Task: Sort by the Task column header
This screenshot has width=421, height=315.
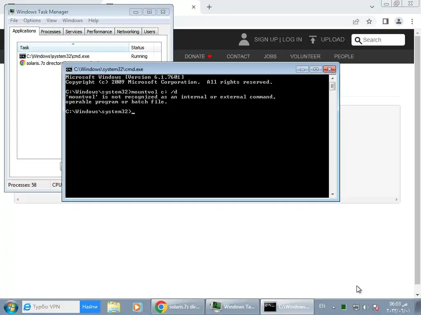Action: click(x=73, y=48)
